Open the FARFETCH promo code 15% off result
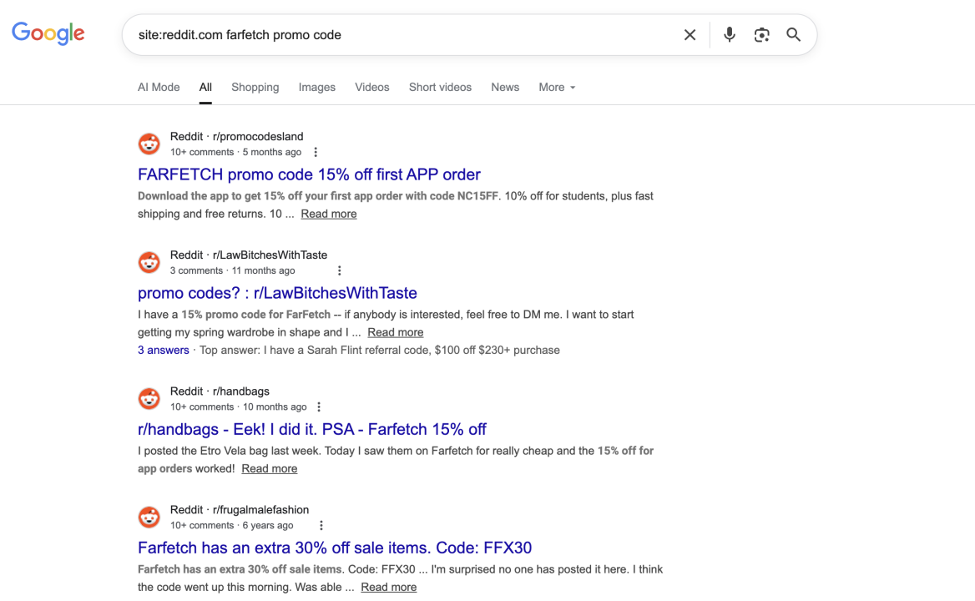 pyautogui.click(x=309, y=174)
